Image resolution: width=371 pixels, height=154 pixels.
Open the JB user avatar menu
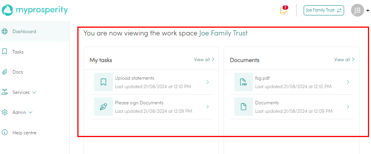[x=357, y=10]
